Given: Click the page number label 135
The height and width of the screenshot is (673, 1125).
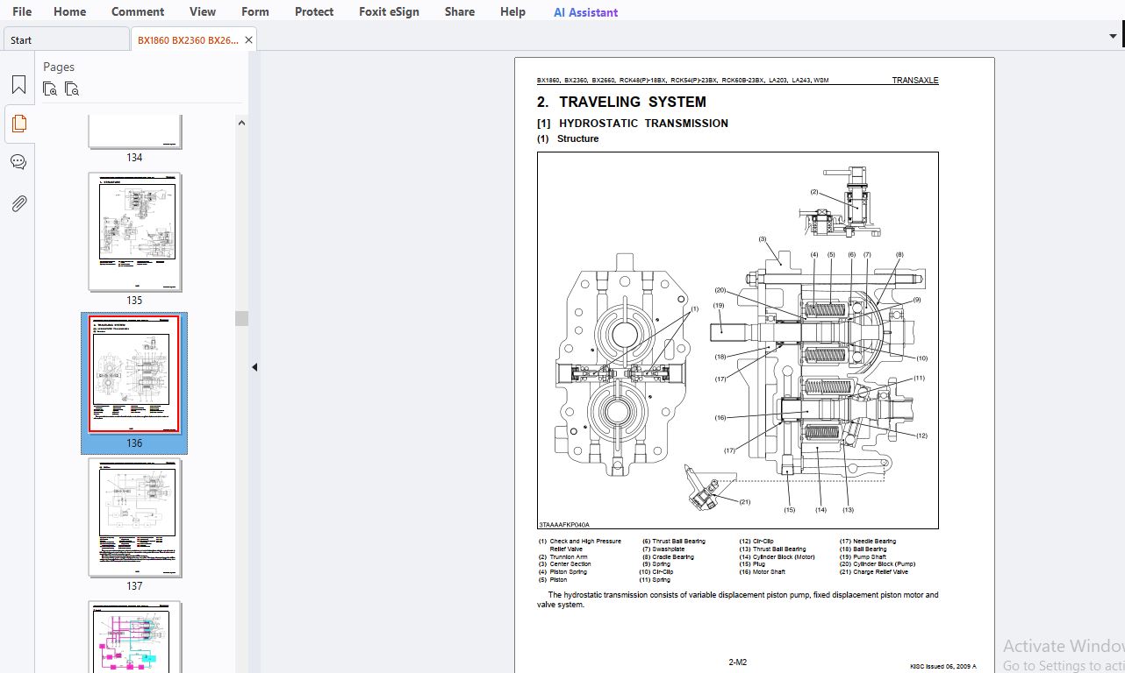Looking at the screenshot, I should coord(134,301).
